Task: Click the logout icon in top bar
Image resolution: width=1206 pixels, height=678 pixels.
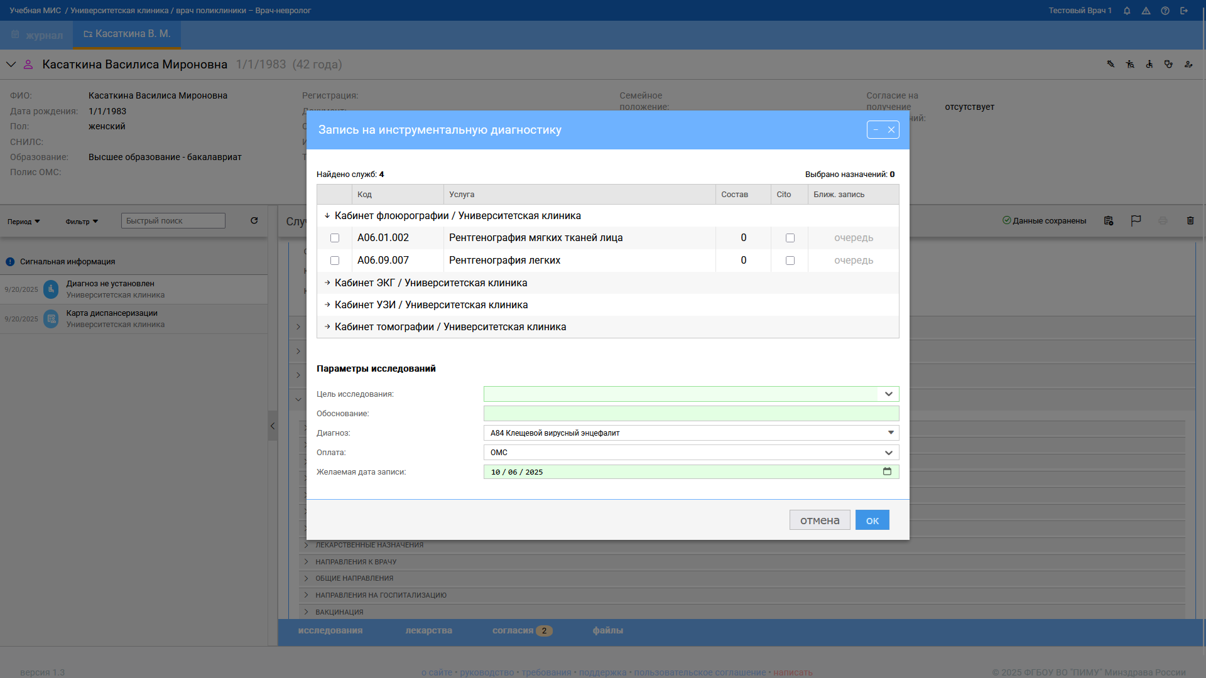Action: pos(1184,11)
